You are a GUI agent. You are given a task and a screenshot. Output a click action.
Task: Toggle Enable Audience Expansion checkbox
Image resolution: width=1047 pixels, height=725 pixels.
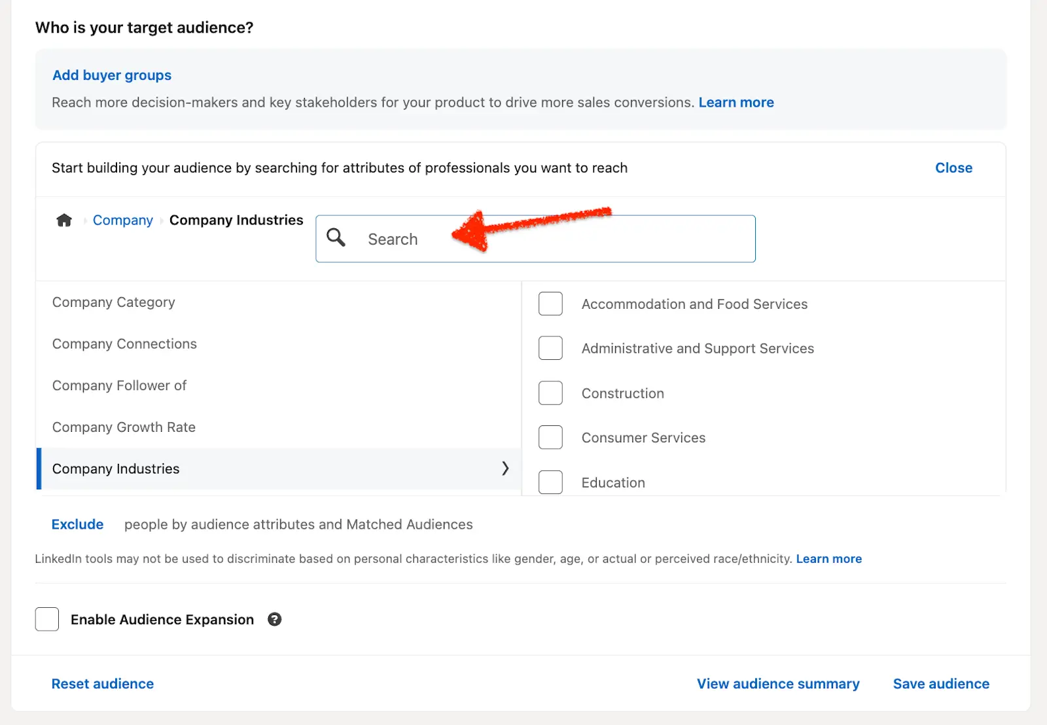pyautogui.click(x=47, y=620)
